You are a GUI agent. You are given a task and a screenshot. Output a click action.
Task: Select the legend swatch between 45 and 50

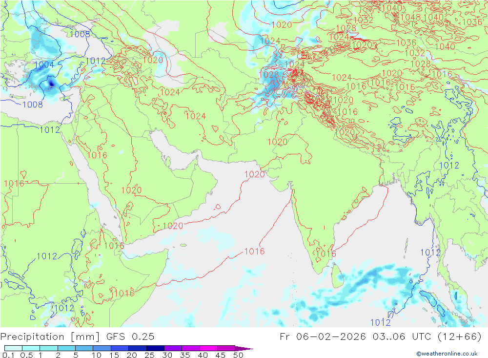pos(226,348)
